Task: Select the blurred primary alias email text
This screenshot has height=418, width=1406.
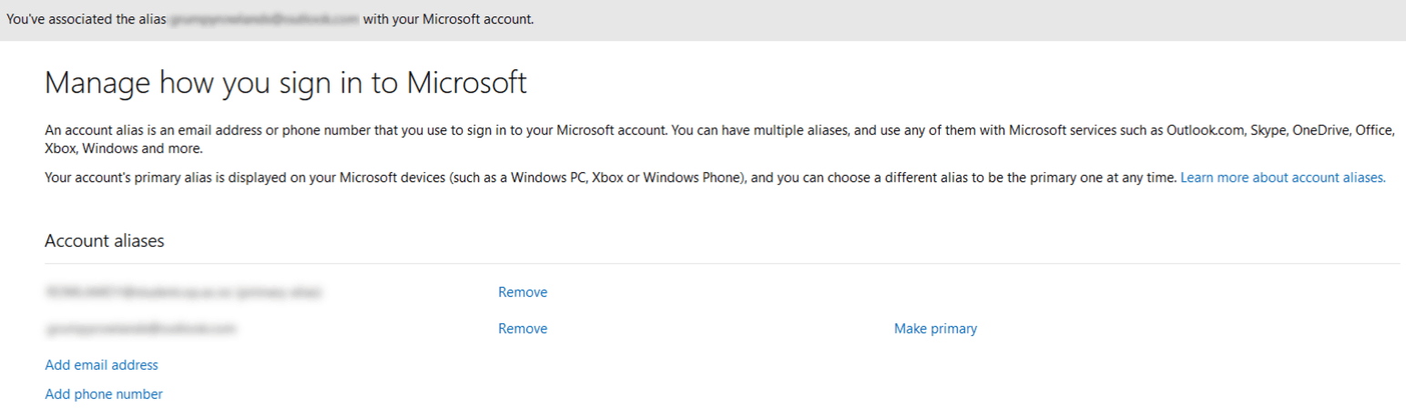Action: 185,292
